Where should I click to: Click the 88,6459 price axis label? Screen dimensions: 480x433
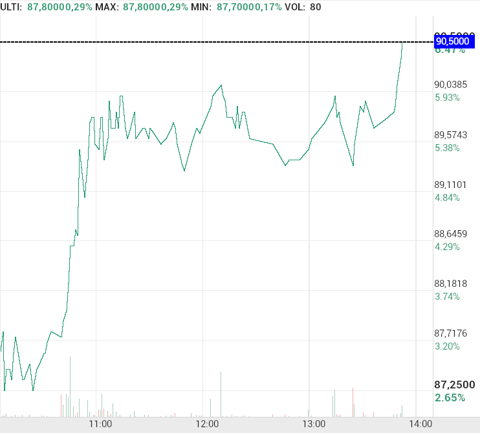451,234
